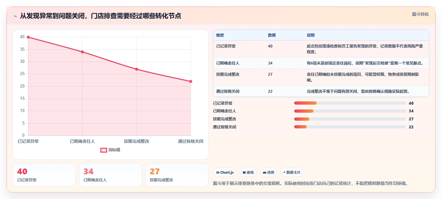
Task: Click the lightning icon beside the title
Action: pyautogui.click(x=15, y=16)
